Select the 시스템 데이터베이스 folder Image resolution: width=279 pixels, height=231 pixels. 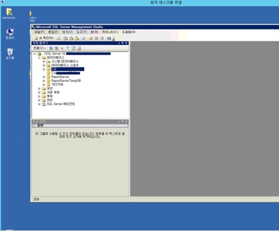pyautogui.click(x=65, y=62)
